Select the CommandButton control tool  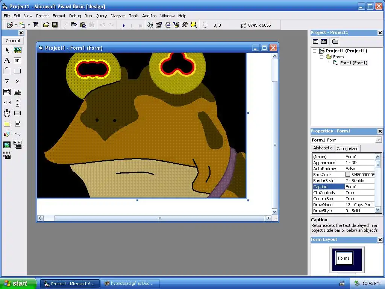17,71
